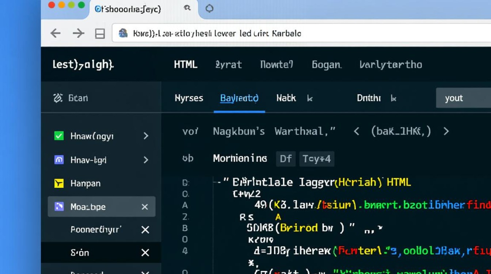Image resolution: width=491 pixels, height=274 pixels.
Task: Switch to the 'Dnthi' tab
Action: 369,98
